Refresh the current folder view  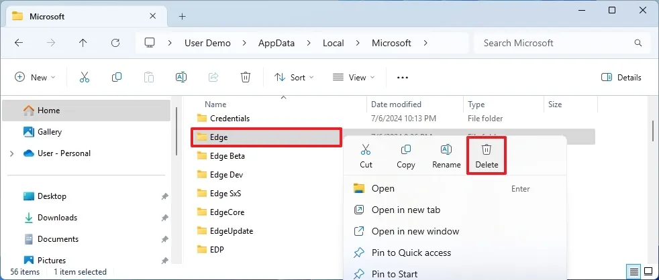tap(115, 43)
